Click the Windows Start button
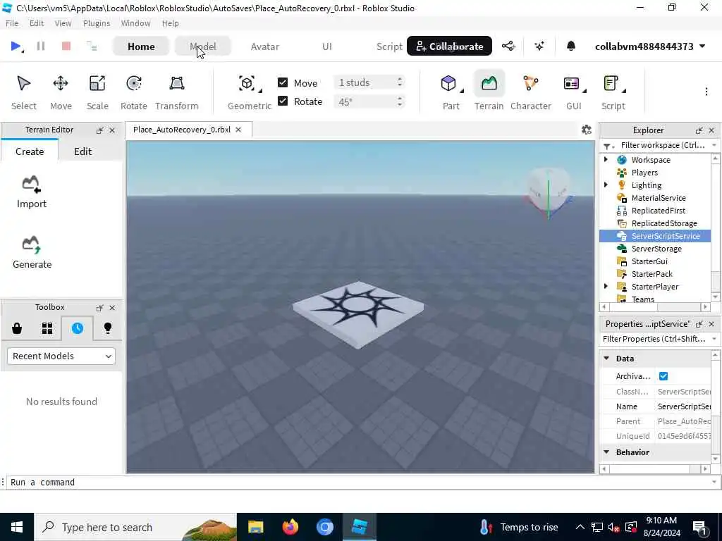This screenshot has width=722, height=541. coord(17,527)
